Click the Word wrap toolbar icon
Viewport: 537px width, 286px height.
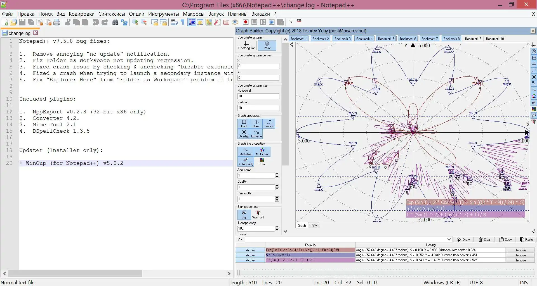click(x=174, y=22)
